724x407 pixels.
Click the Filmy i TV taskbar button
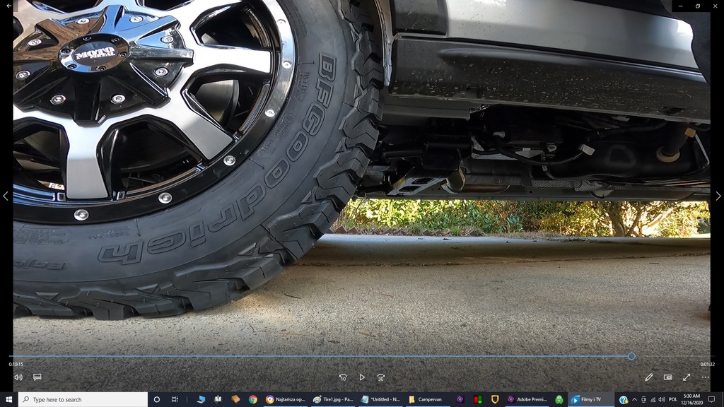[592, 400]
